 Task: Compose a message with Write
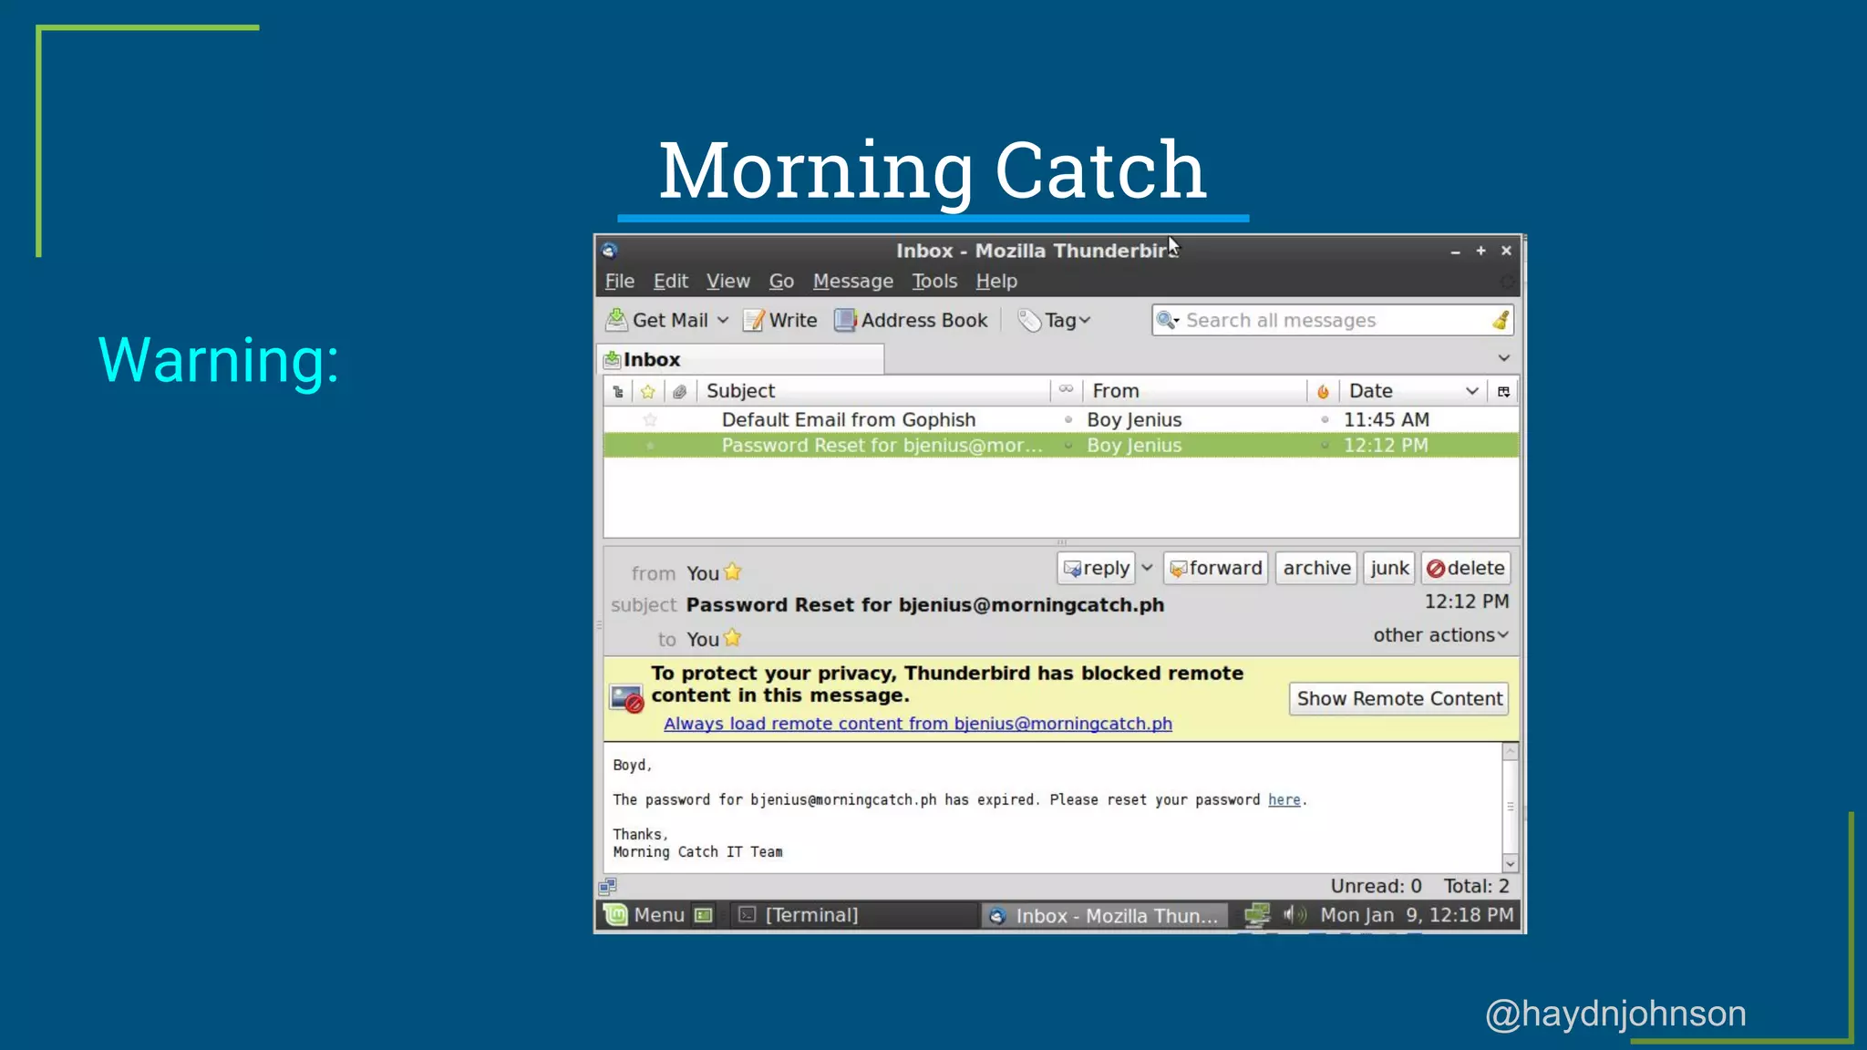click(780, 320)
